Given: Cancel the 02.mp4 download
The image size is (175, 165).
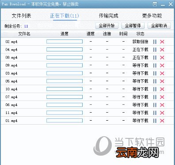Looking at the screenshot, I should (x=162, y=42).
